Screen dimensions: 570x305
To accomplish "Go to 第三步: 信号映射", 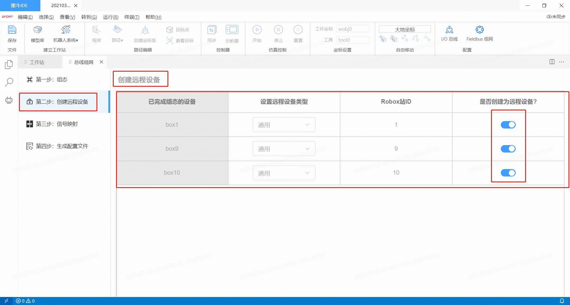I will click(x=57, y=124).
